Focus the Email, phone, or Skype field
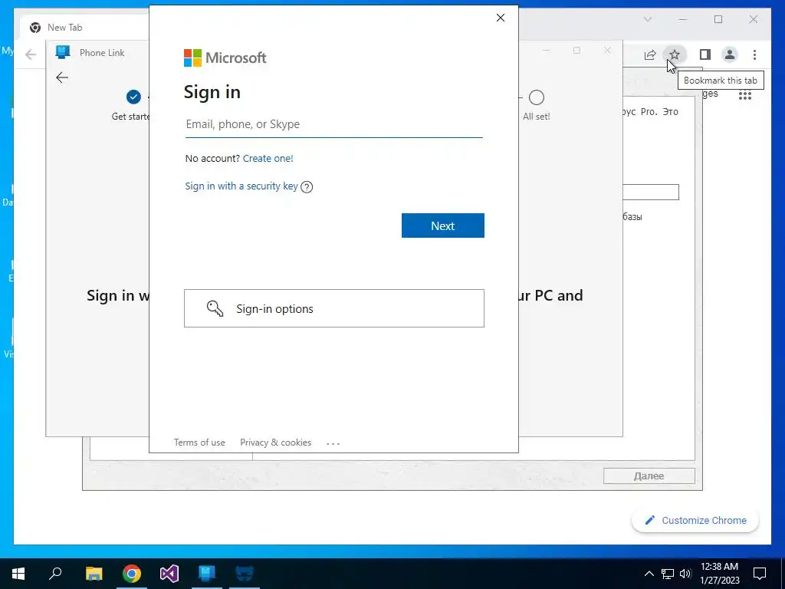785x589 pixels. tap(334, 124)
